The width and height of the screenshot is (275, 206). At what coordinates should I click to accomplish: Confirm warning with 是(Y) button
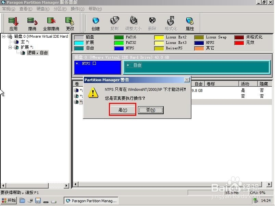[x=122, y=110]
